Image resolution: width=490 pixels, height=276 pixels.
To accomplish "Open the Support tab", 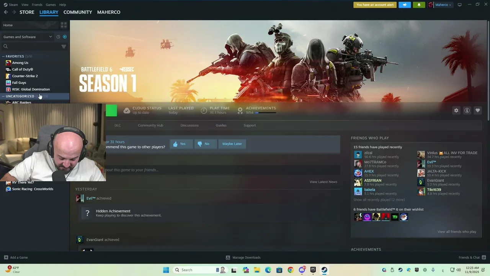I will coord(250,125).
